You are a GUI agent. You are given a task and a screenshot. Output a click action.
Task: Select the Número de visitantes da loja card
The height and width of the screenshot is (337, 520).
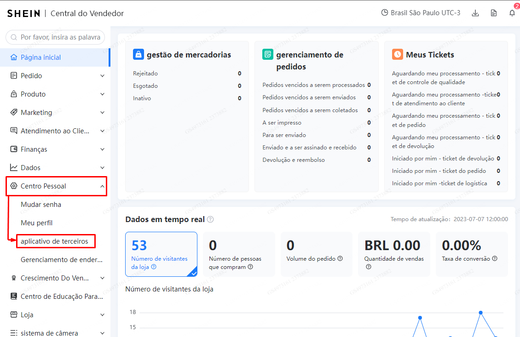pyautogui.click(x=161, y=254)
